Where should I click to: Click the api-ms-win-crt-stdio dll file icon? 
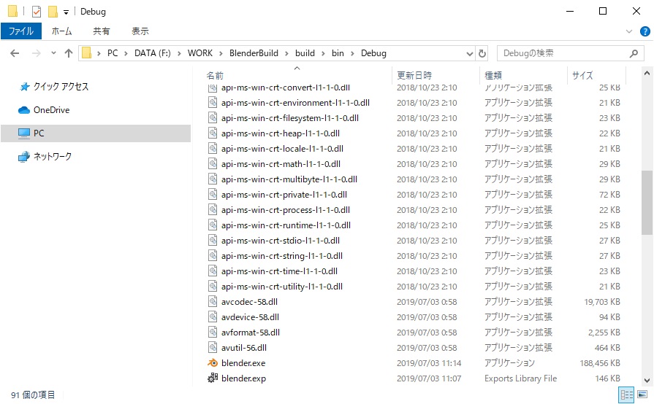213,241
